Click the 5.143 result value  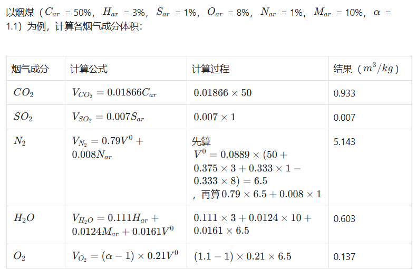344,141
